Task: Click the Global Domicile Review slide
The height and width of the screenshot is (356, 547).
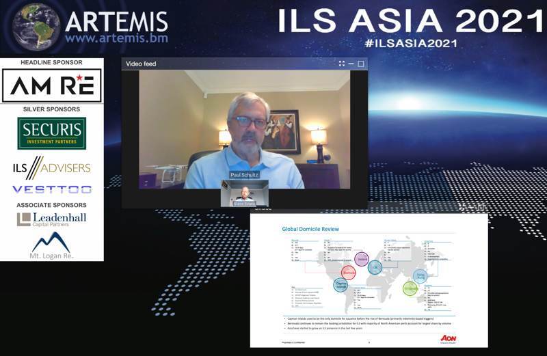Action: coord(369,280)
